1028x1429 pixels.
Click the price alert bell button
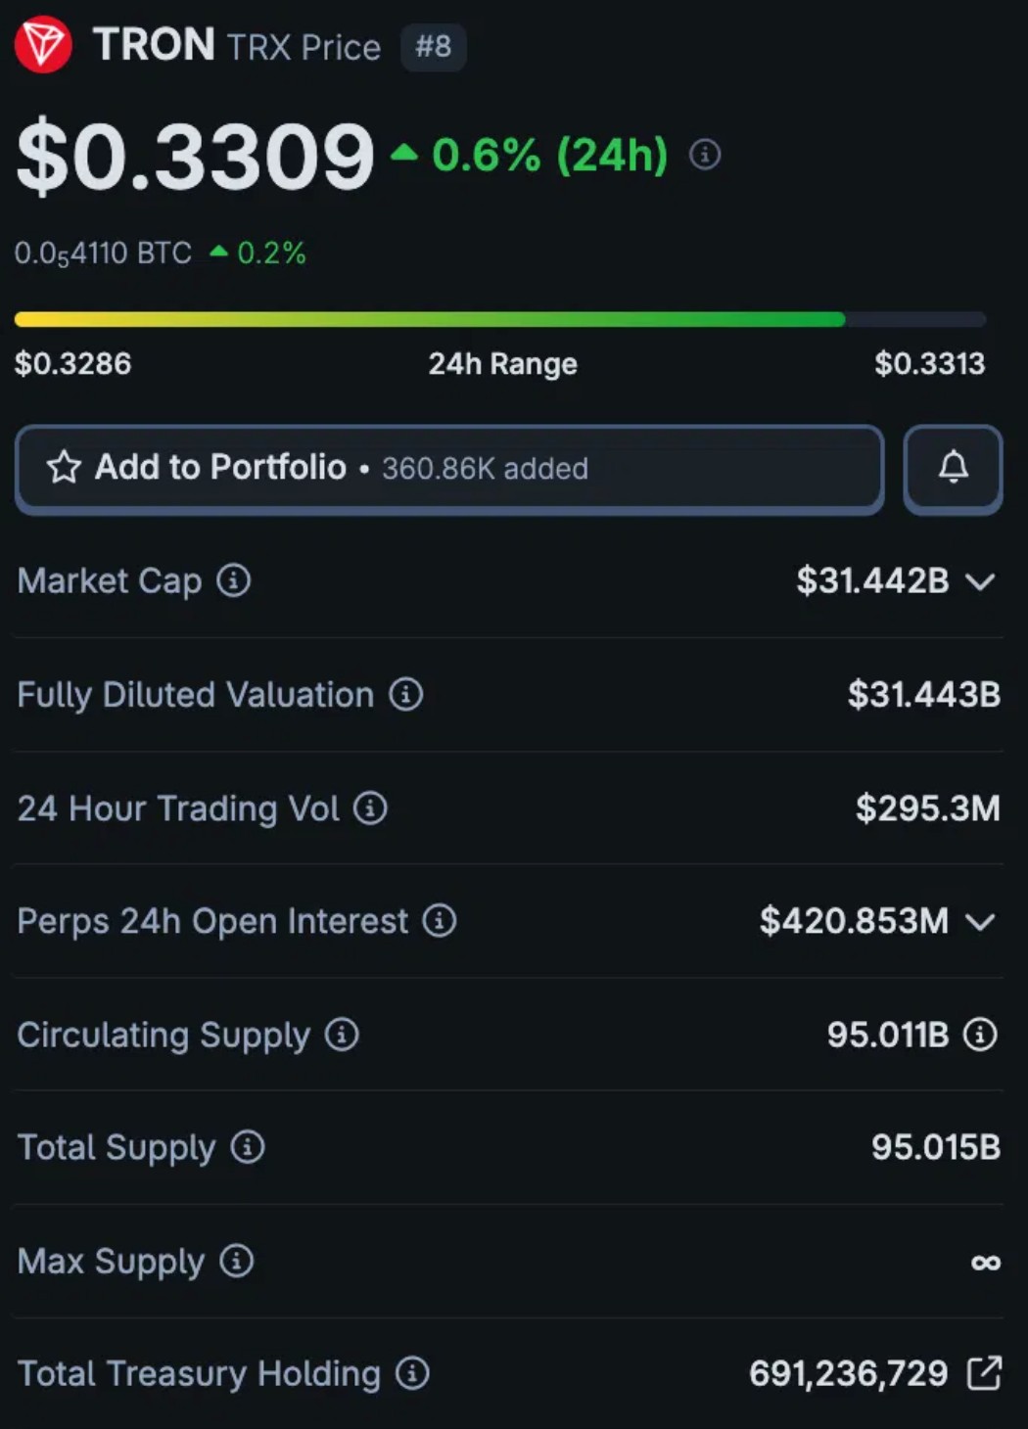(953, 468)
